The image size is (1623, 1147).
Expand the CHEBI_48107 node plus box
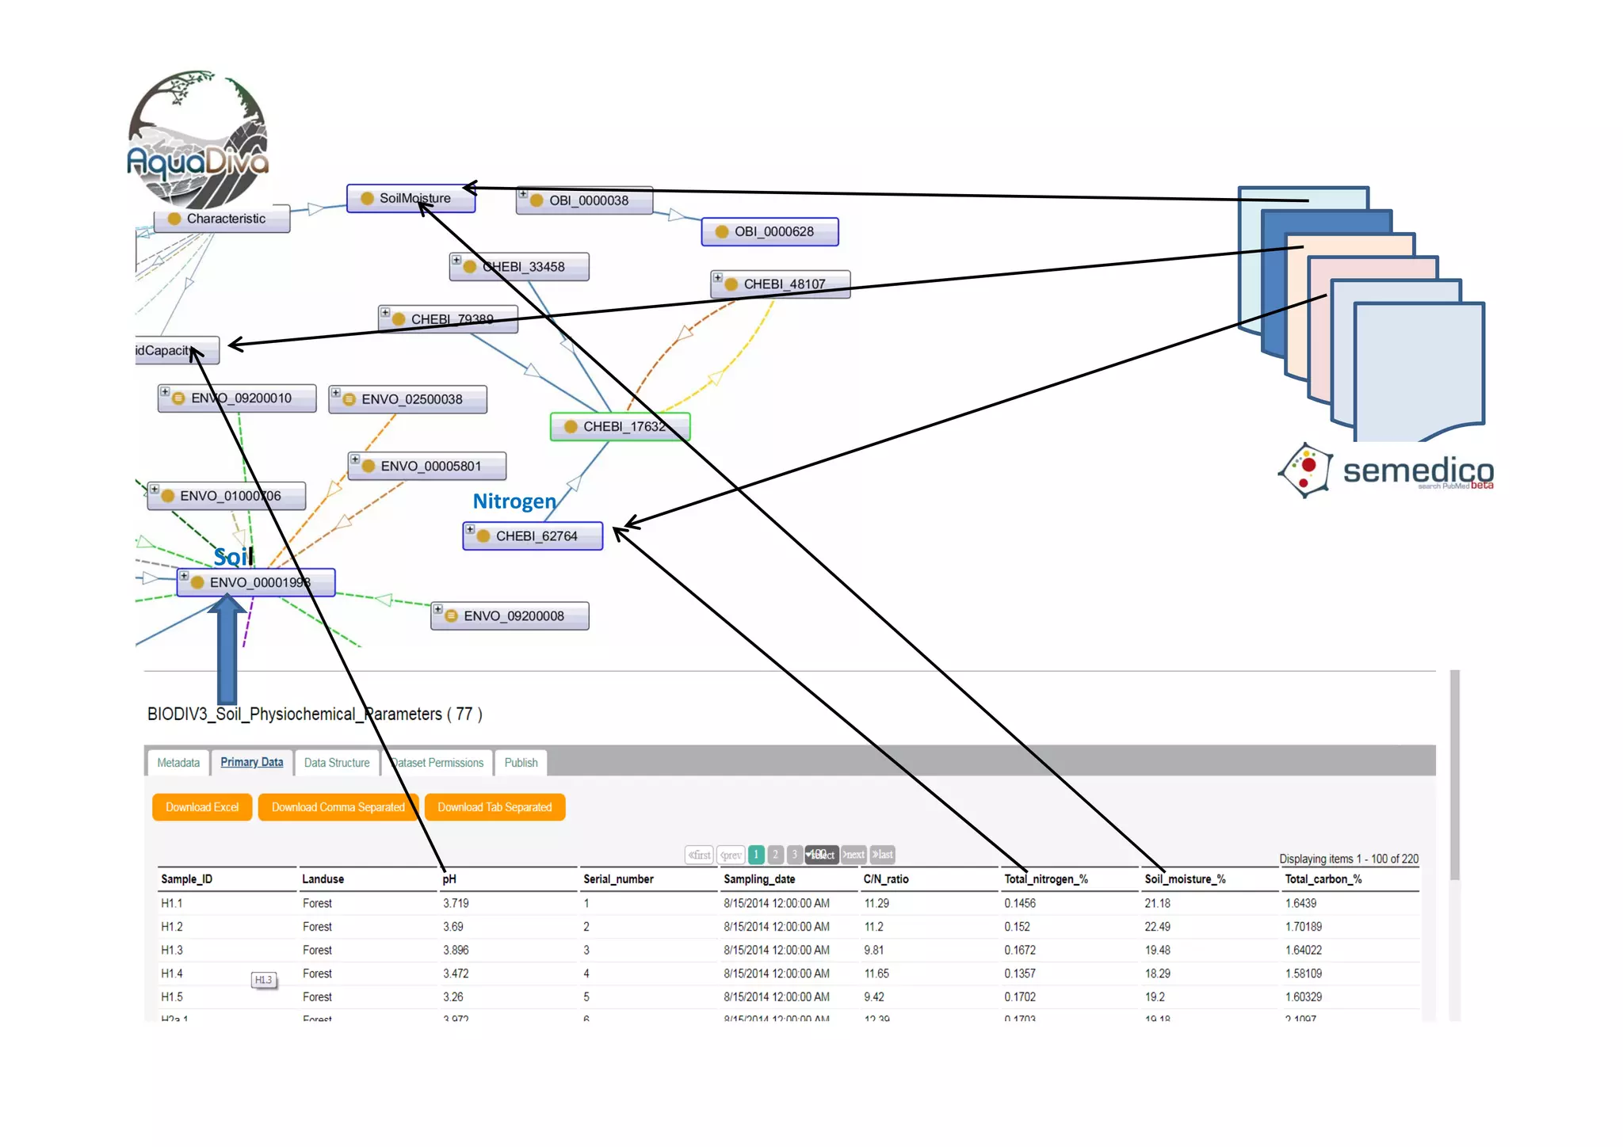click(x=717, y=277)
